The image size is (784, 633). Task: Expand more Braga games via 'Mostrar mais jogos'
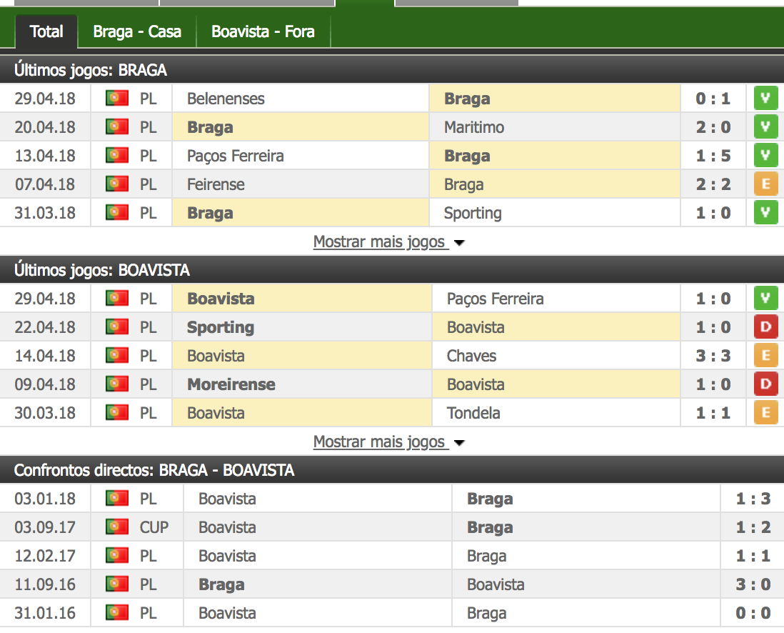[380, 242]
